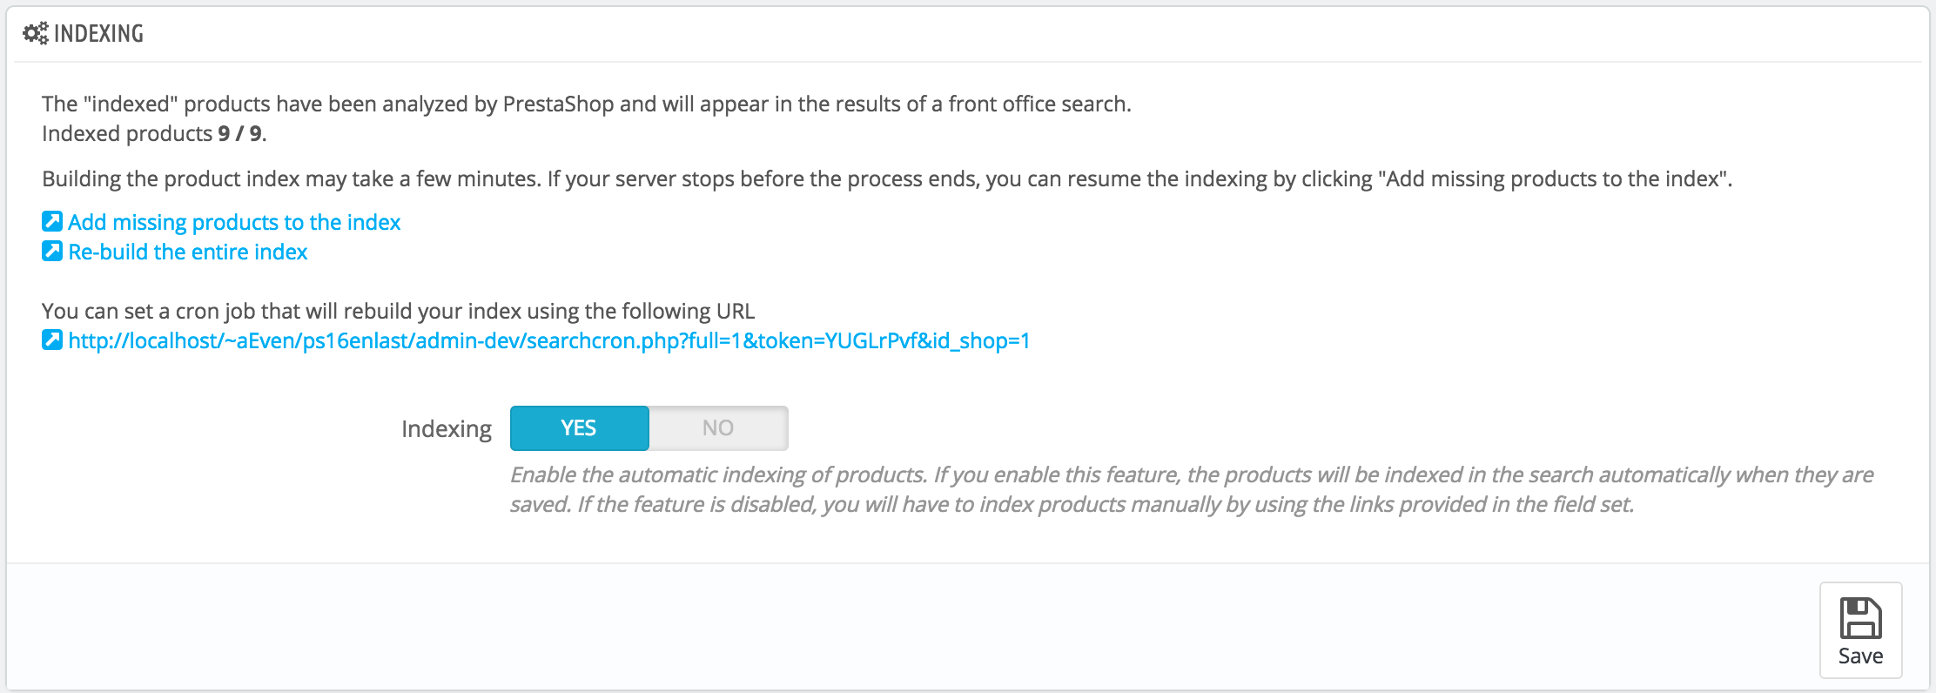Viewport: 1936px width, 693px height.
Task: Click the empty footer area left of Save
Action: pyautogui.click(x=871, y=627)
